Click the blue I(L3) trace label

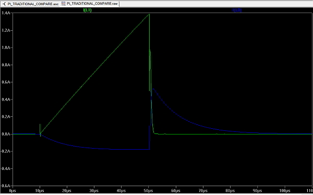[x=237, y=10]
